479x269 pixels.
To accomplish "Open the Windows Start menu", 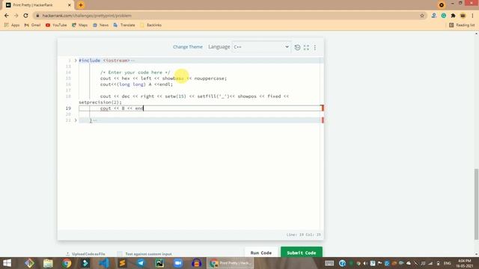I will click(7, 263).
